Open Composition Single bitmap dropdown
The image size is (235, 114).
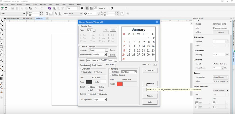[221, 77]
